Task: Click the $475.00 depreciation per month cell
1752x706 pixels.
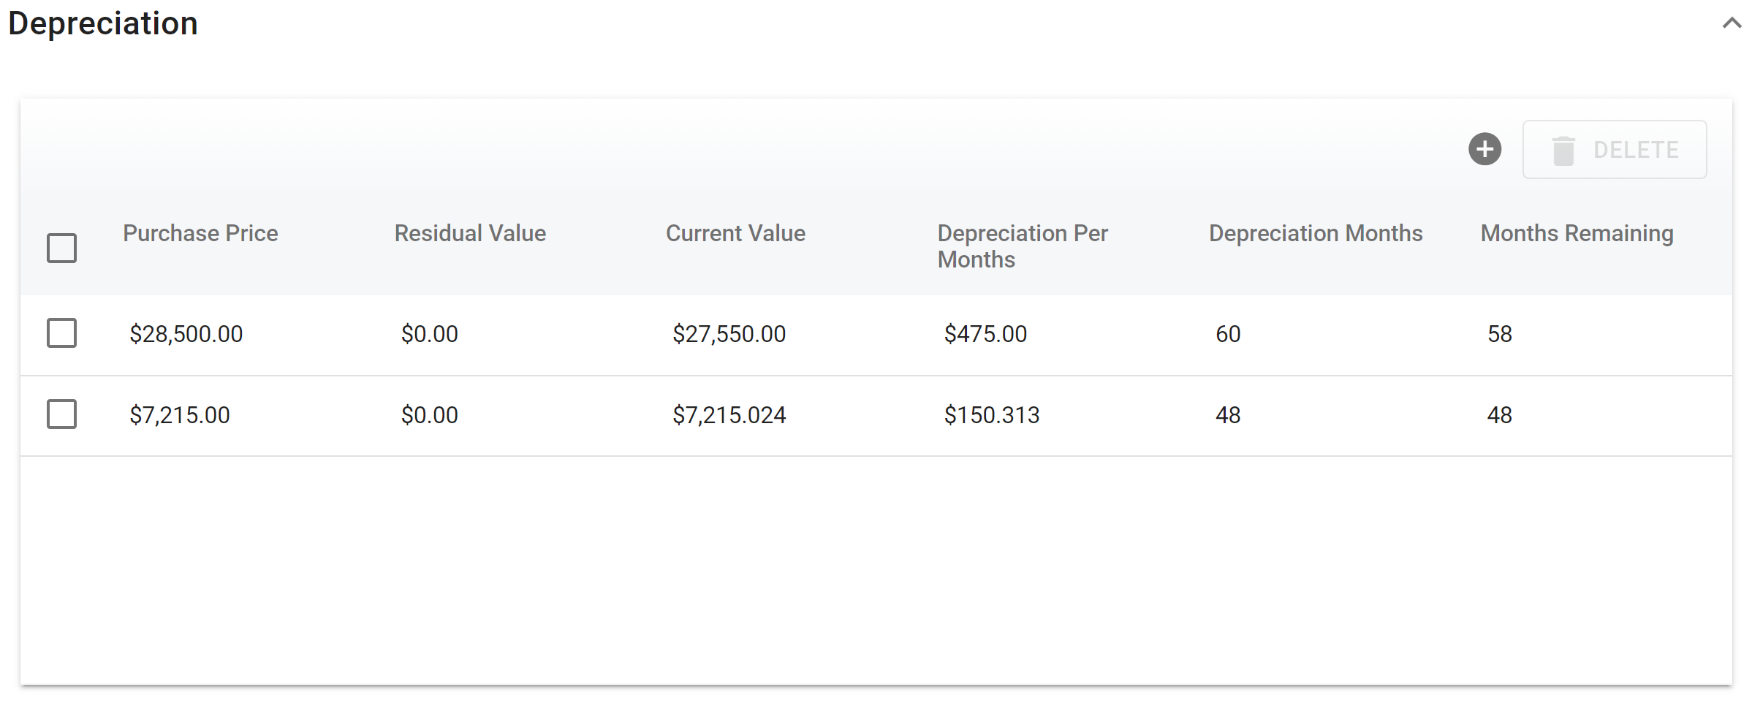Action: [x=985, y=334]
